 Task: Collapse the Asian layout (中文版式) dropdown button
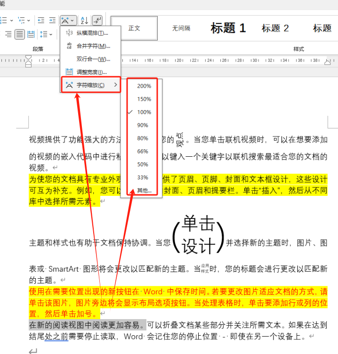(68, 21)
